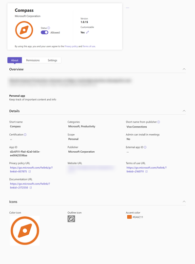The height and width of the screenshot is (264, 195).
Task: Click the Status info icon
Action: [x=49, y=28]
